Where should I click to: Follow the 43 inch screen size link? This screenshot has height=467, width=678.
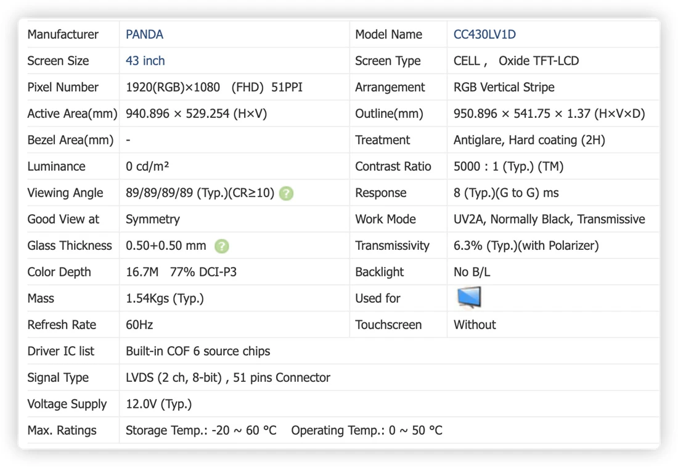click(x=145, y=61)
